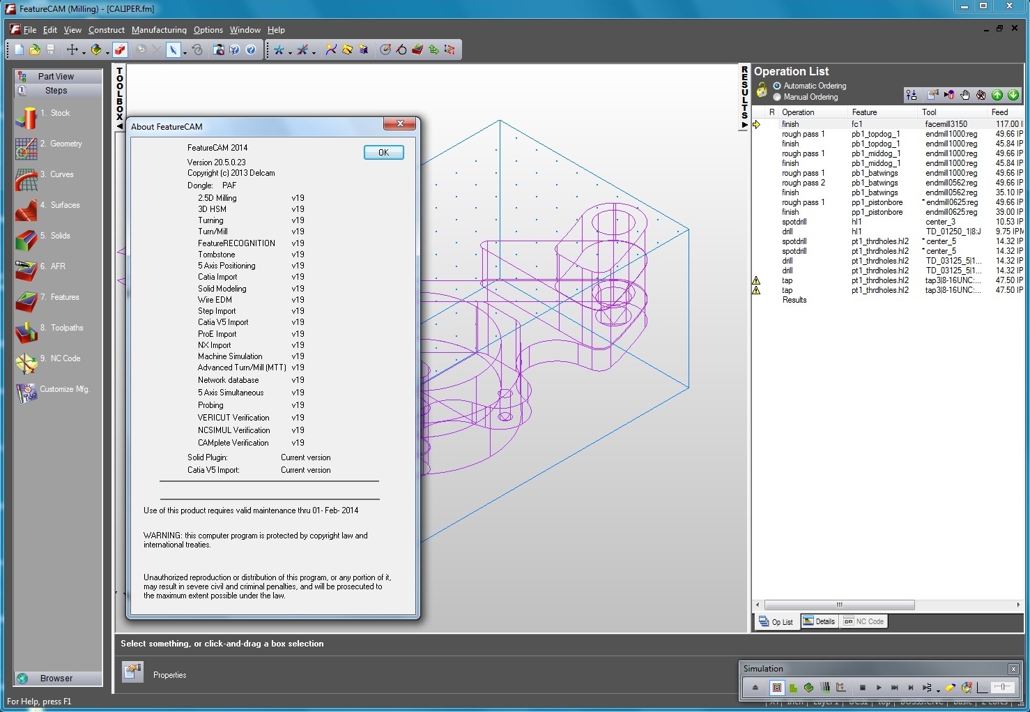This screenshot has height=712, width=1030.
Task: Open the Toolpaths step
Action: (49, 332)
